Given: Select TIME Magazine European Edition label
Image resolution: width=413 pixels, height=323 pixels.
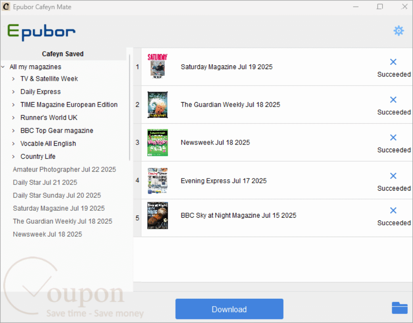Looking at the screenshot, I should coord(69,105).
